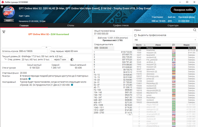Click the clock icon beside next level timer
Viewport: 198px width, 127px height.
pos(72,59)
